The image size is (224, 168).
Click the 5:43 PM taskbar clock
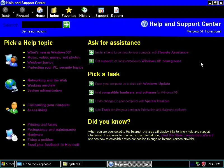point(214,164)
